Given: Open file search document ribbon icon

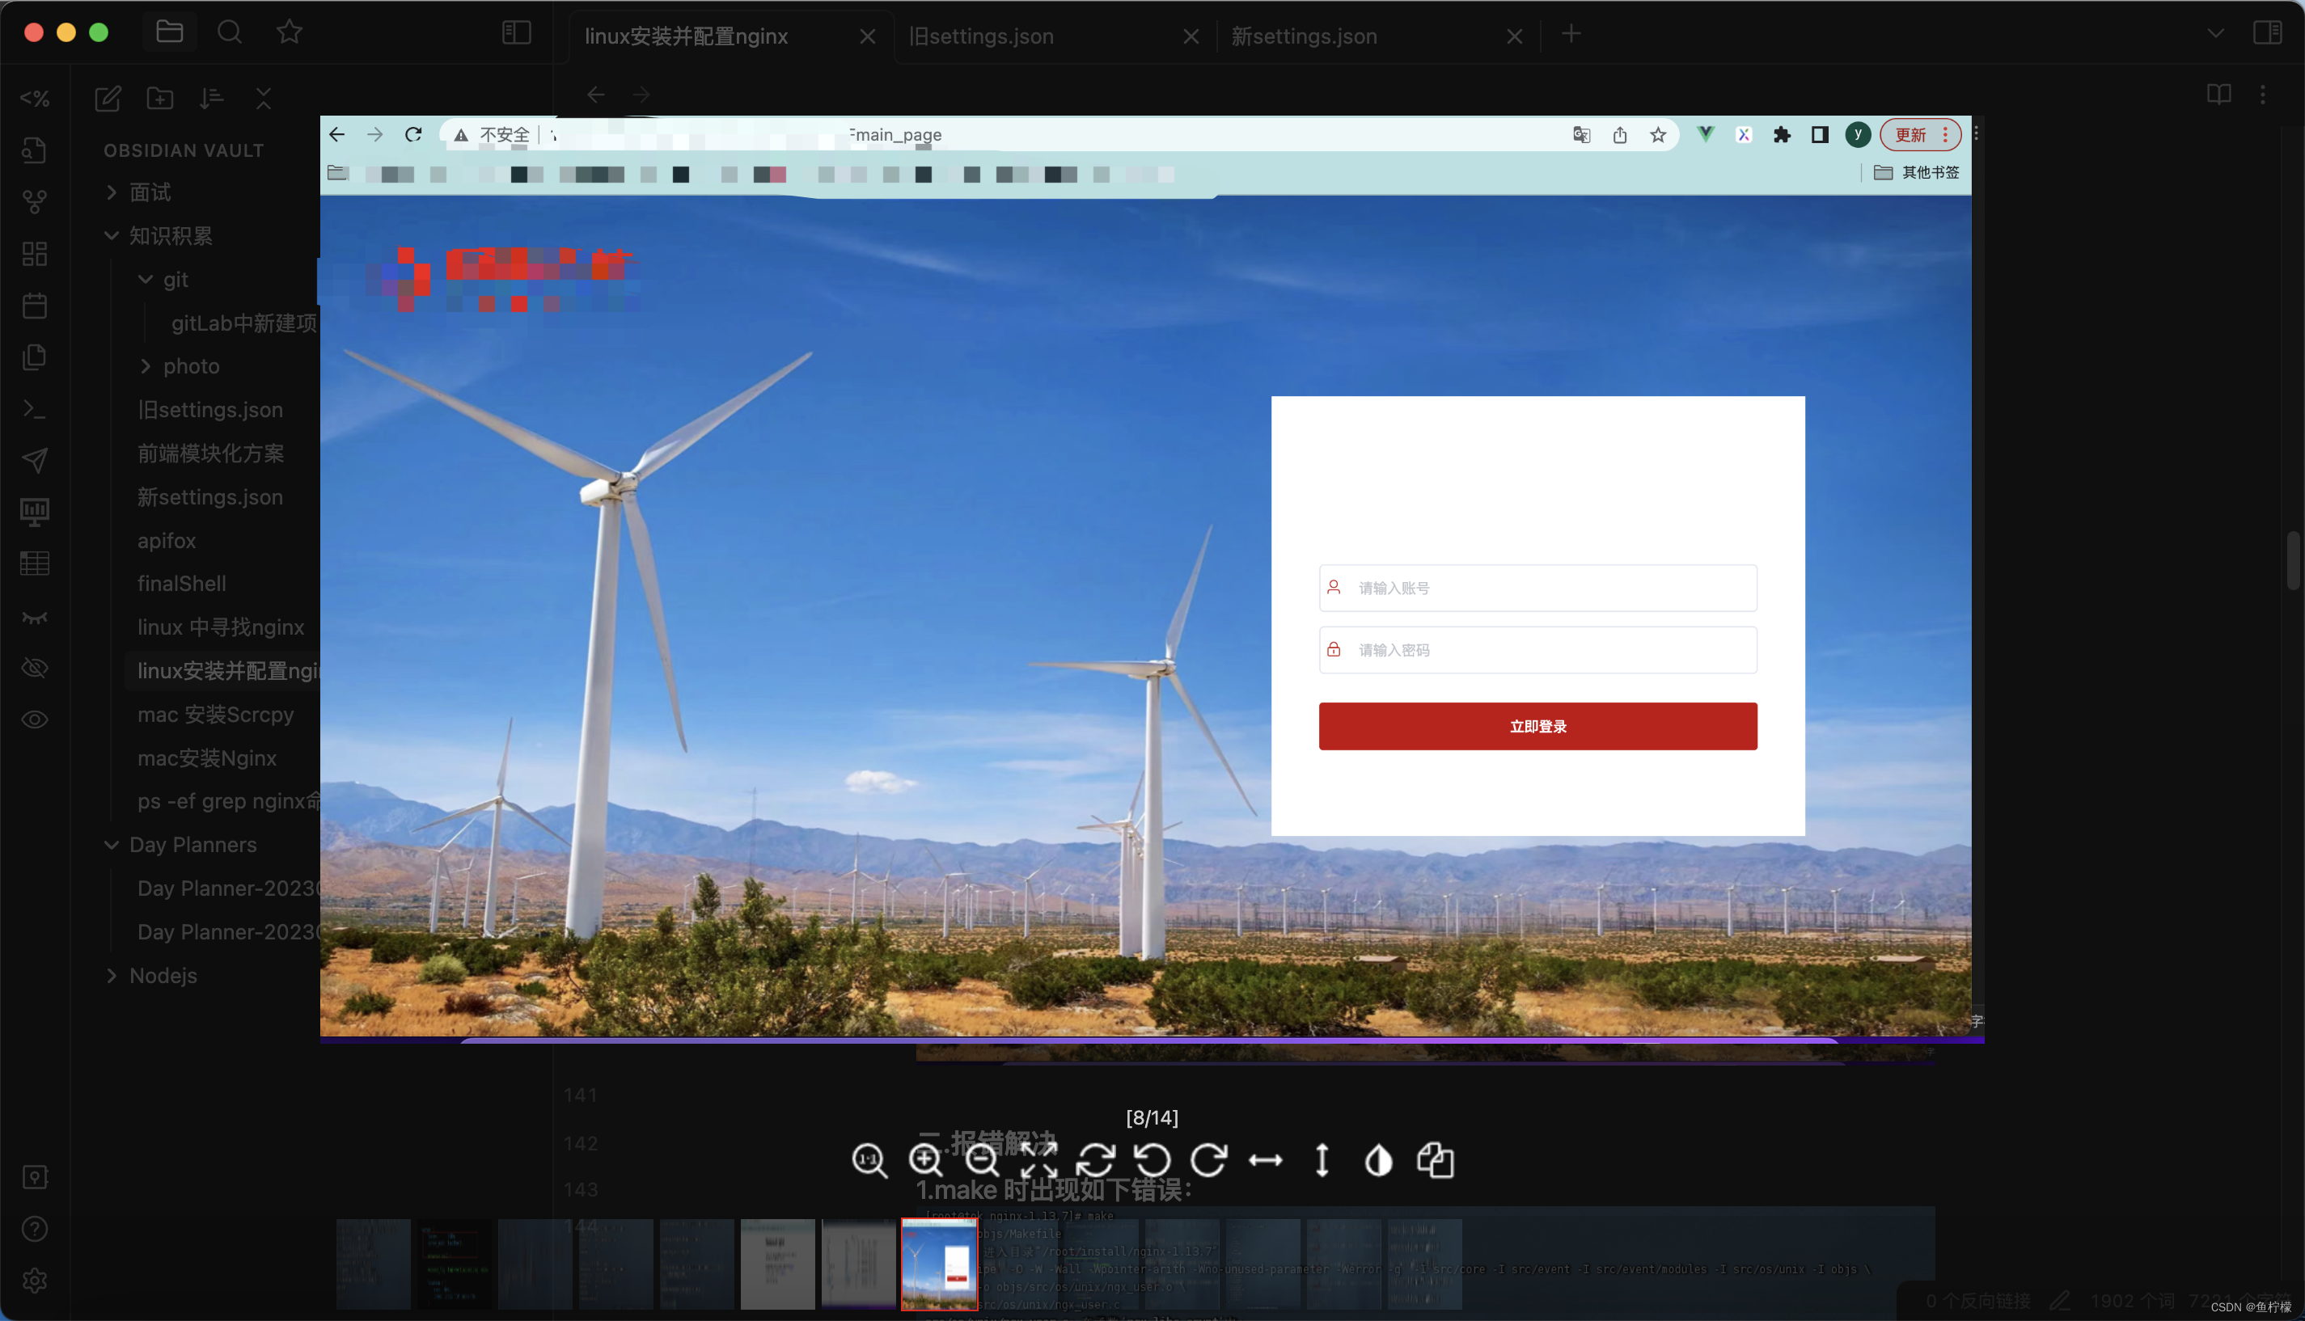Looking at the screenshot, I should click(x=35, y=150).
